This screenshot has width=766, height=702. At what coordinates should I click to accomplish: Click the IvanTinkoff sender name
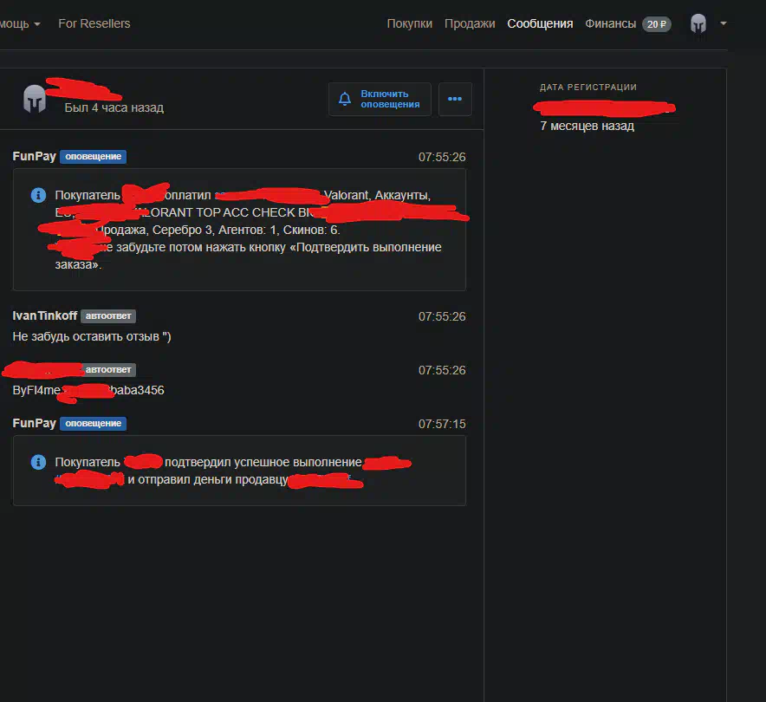point(44,316)
